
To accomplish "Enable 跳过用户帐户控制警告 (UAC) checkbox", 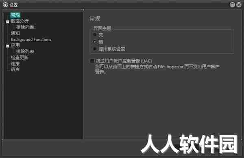I will tap(92, 61).
